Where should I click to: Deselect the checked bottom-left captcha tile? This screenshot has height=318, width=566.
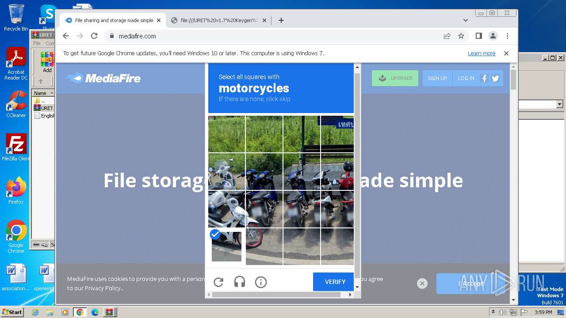pyautogui.click(x=226, y=246)
